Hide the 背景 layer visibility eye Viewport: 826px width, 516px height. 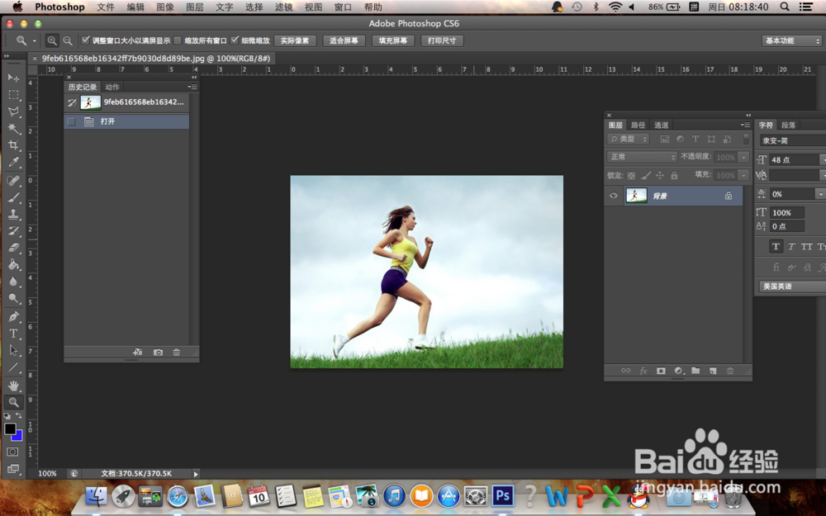coord(613,196)
